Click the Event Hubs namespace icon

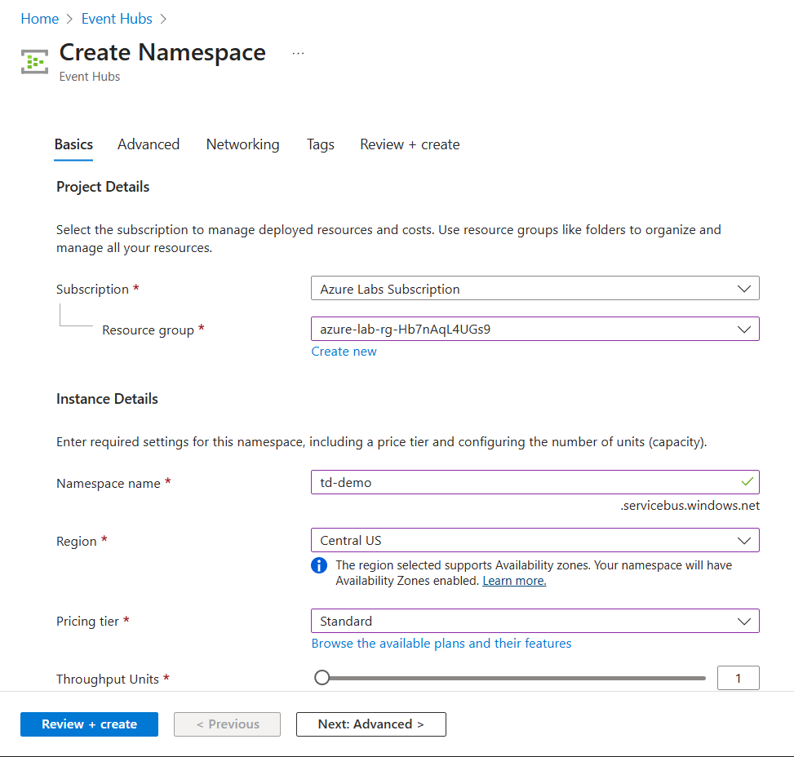pos(34,62)
